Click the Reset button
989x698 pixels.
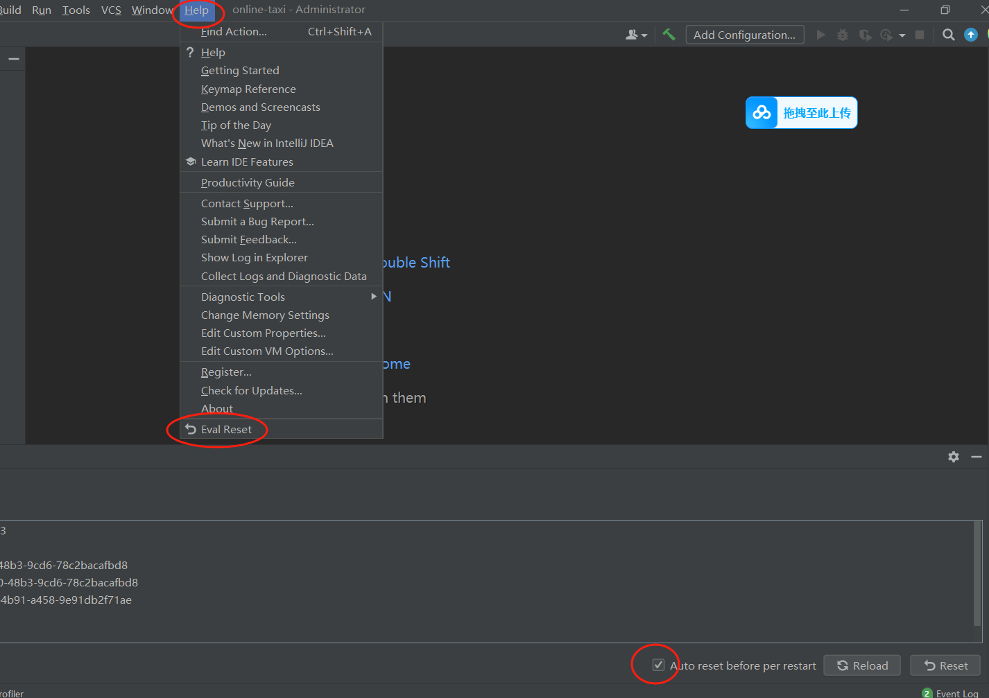[x=945, y=665]
